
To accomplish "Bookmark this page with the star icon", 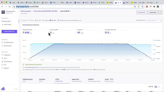I will [x=142, y=7].
